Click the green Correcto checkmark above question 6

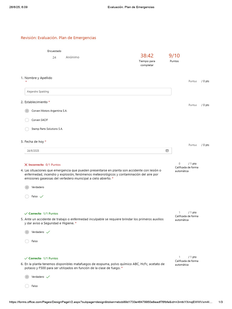click(26, 258)
